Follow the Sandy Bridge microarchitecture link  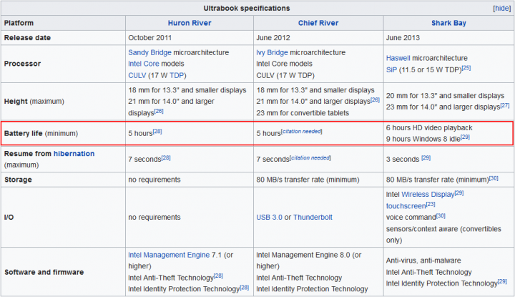pyautogui.click(x=149, y=52)
